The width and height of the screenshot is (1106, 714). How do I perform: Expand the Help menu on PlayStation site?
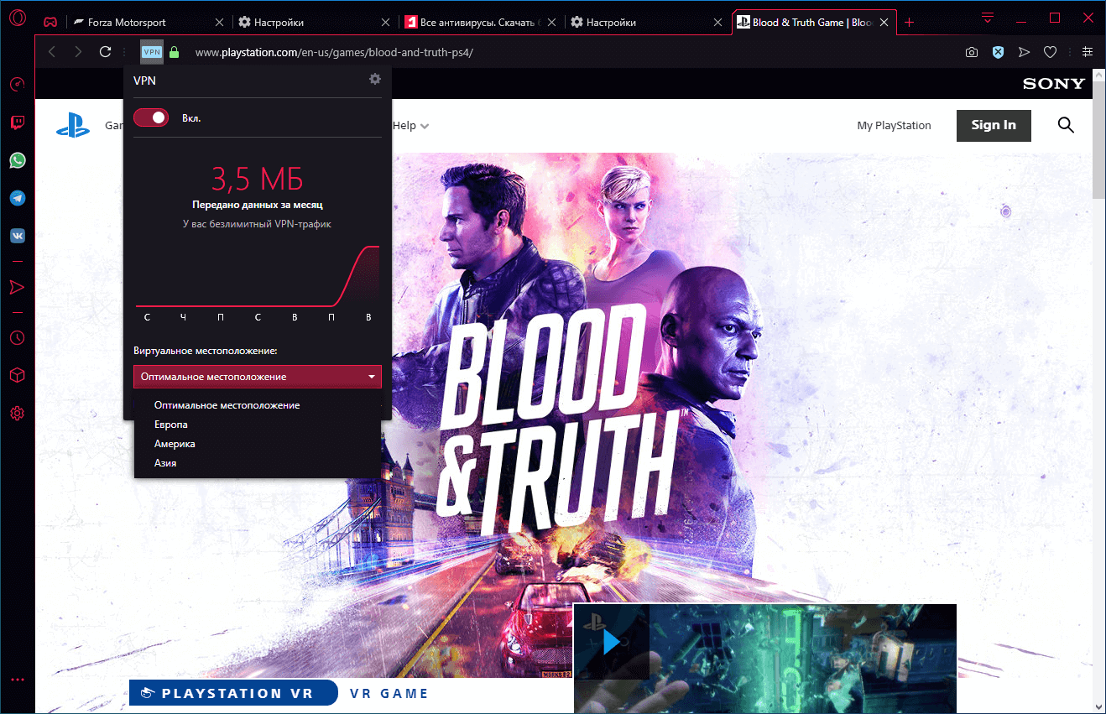[410, 126]
